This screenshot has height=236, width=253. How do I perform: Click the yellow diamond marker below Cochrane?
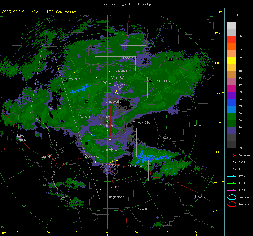pyautogui.click(x=96, y=162)
